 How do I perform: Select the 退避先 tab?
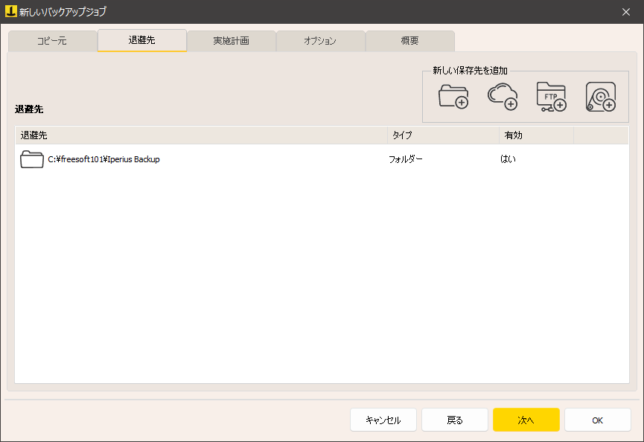pyautogui.click(x=141, y=40)
